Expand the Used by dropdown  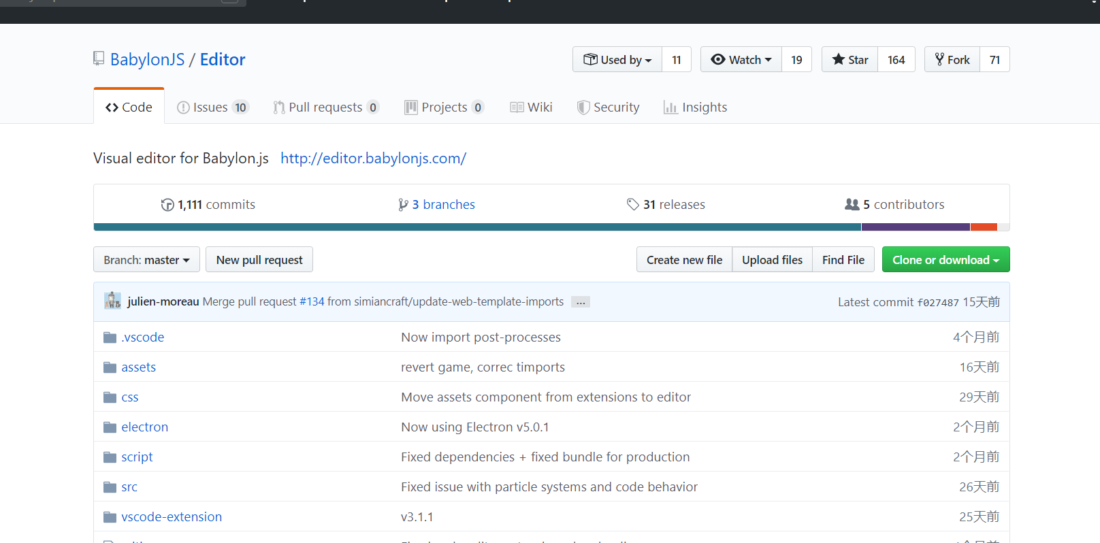(617, 60)
